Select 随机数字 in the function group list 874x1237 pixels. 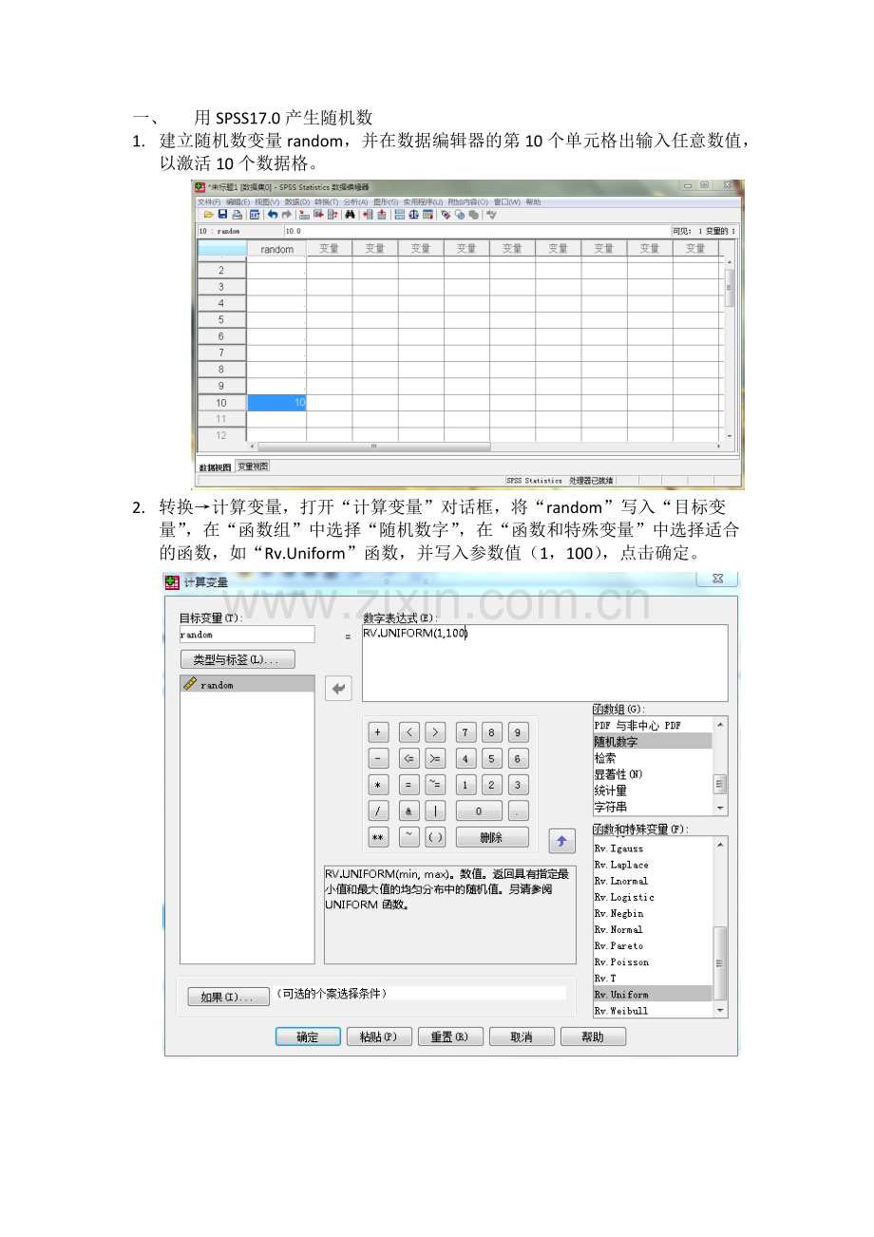point(652,741)
